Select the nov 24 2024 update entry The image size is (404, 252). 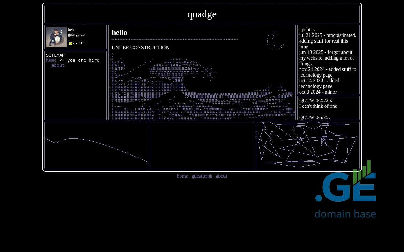coord(328,72)
